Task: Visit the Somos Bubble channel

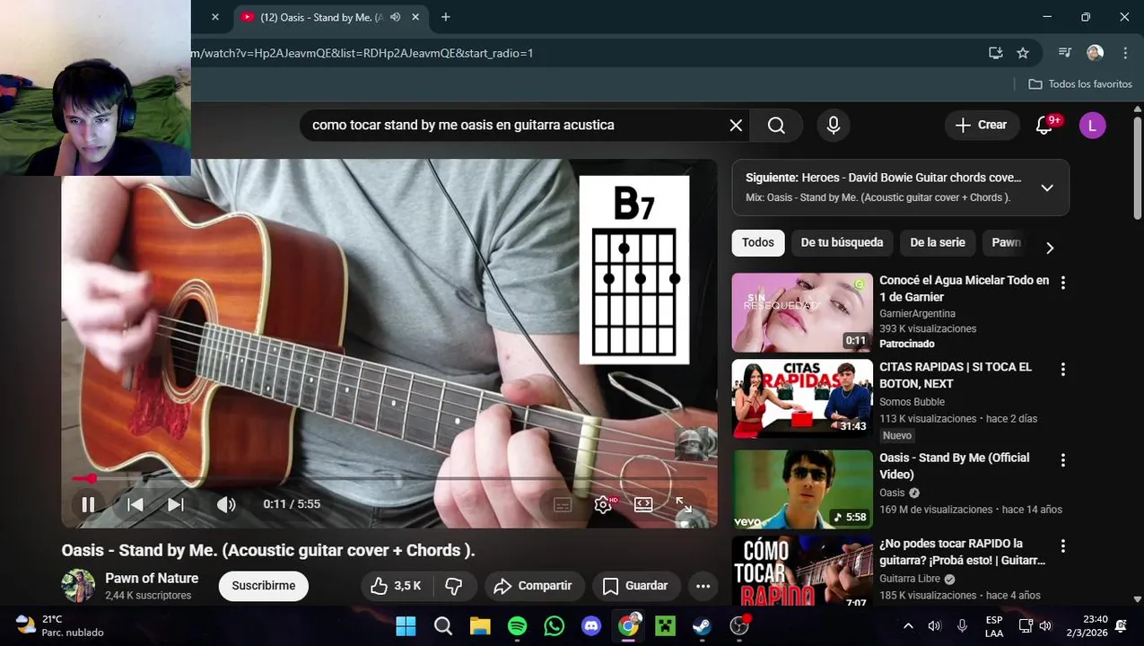Action: coord(912,402)
